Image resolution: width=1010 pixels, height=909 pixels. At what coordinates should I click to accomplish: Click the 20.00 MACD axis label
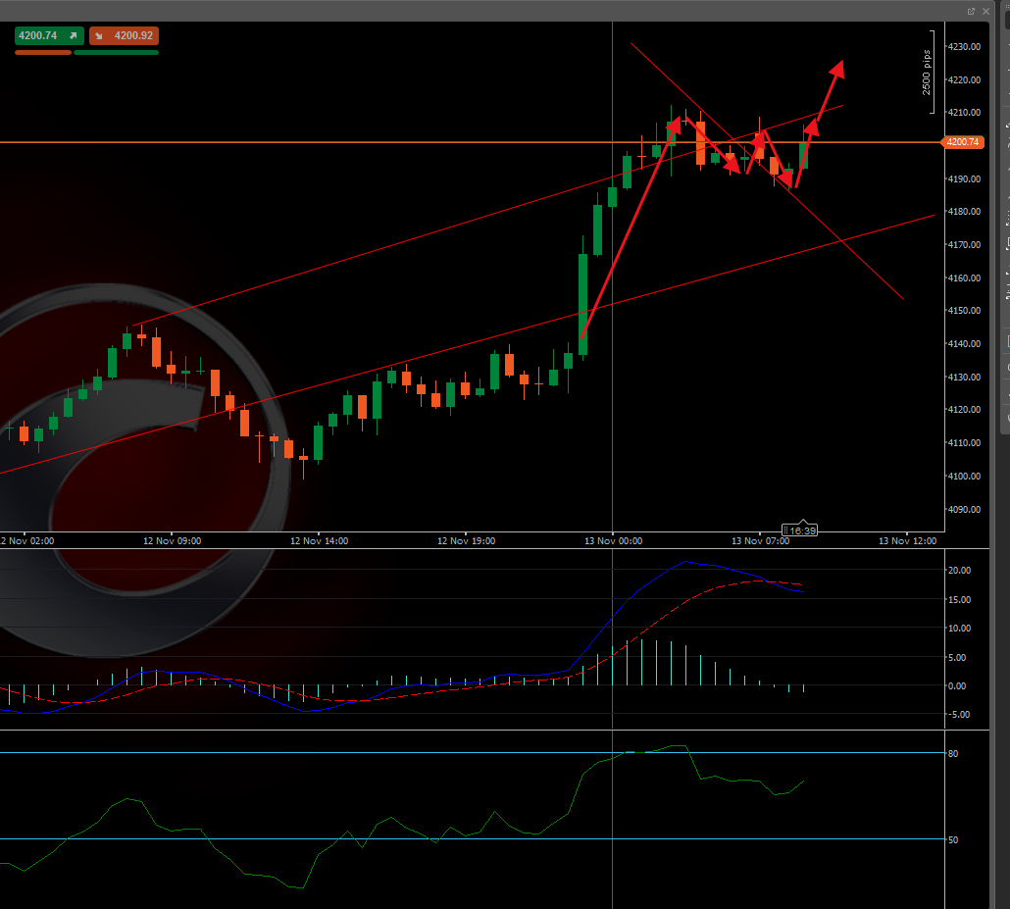[959, 570]
